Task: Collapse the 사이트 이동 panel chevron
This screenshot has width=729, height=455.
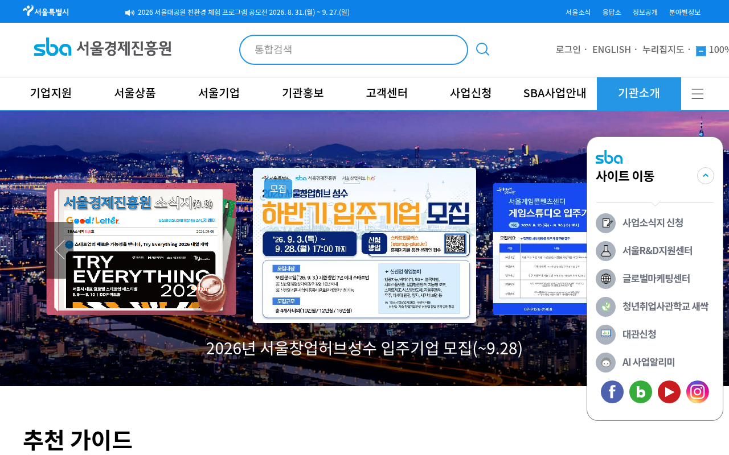Action: [706, 176]
